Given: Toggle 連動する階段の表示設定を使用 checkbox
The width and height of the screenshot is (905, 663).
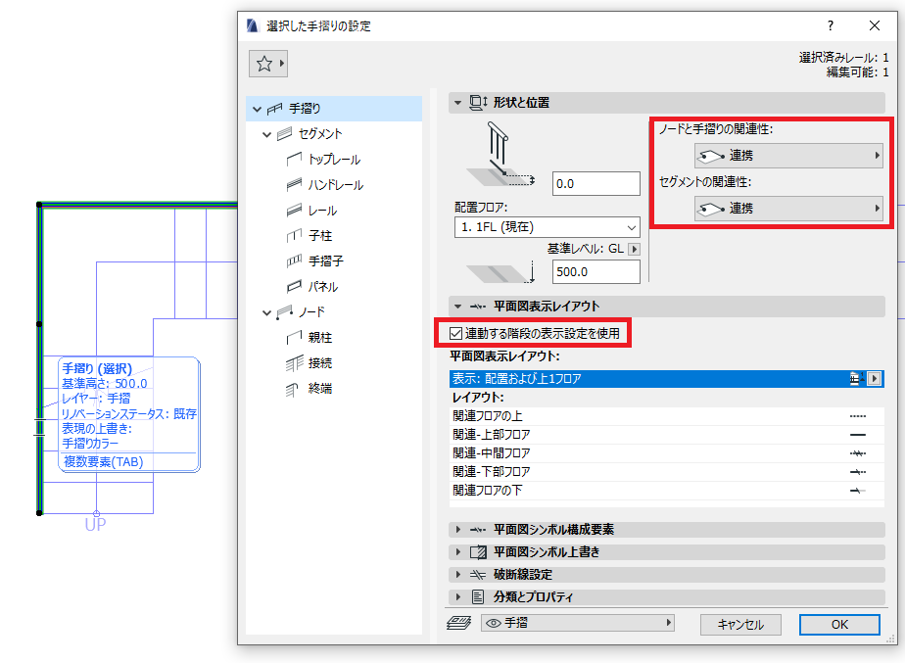Looking at the screenshot, I should [x=456, y=334].
